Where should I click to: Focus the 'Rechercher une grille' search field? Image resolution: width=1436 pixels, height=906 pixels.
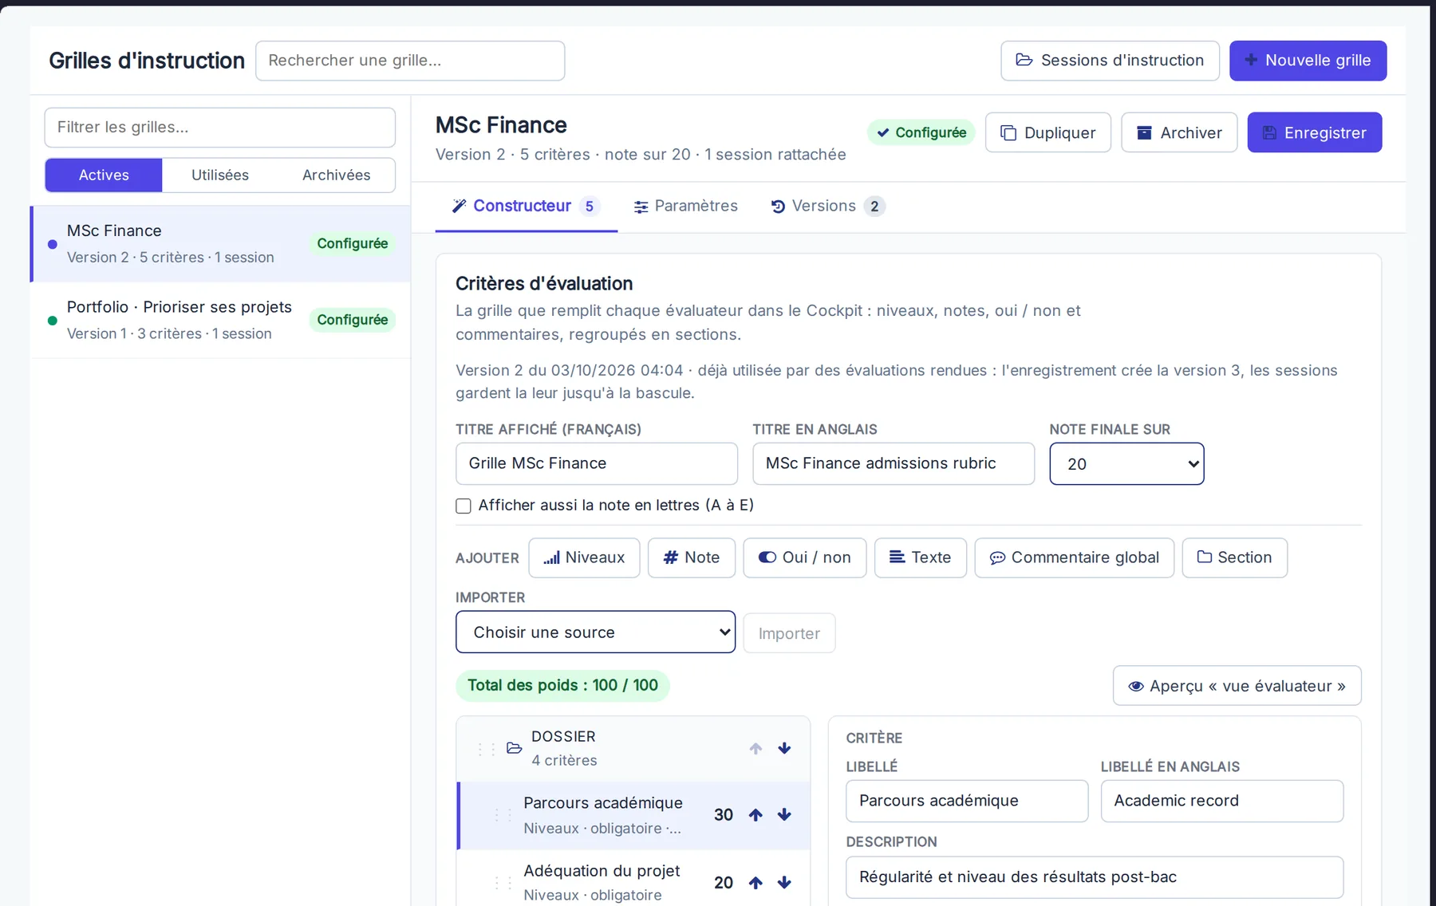click(x=410, y=61)
